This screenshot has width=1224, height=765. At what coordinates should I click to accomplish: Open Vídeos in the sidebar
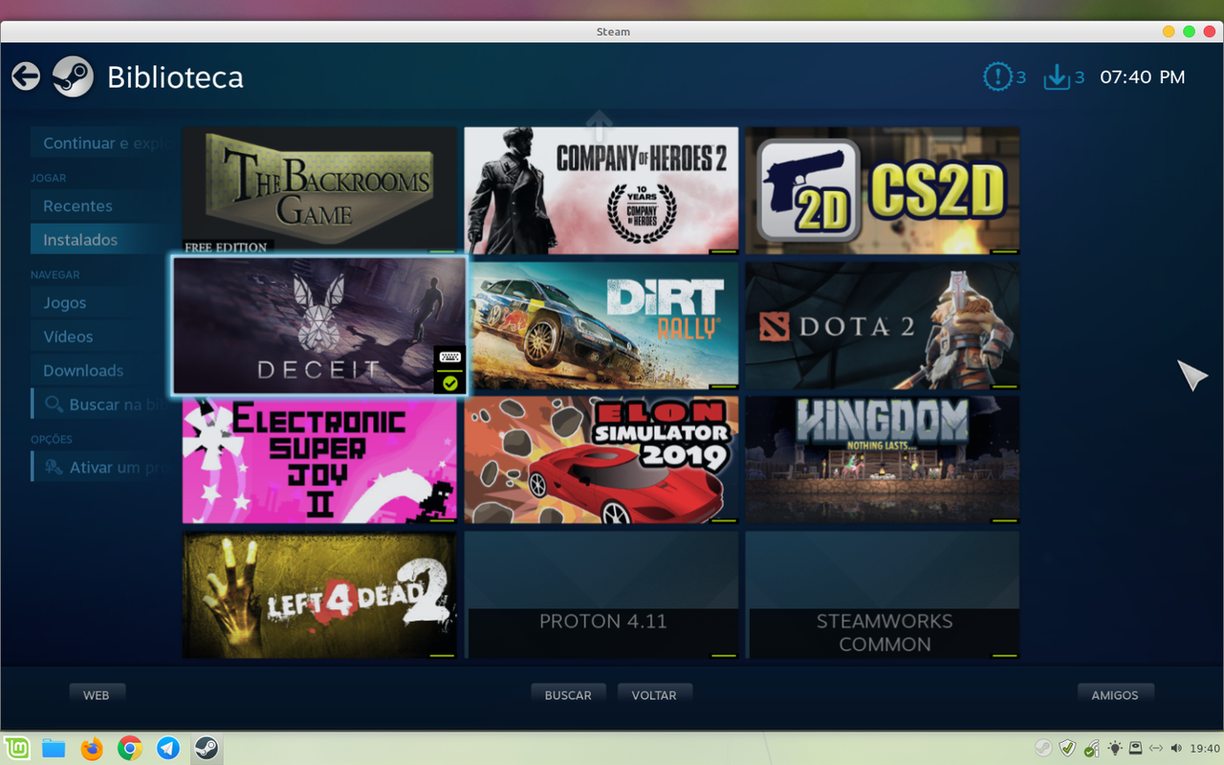[103, 337]
